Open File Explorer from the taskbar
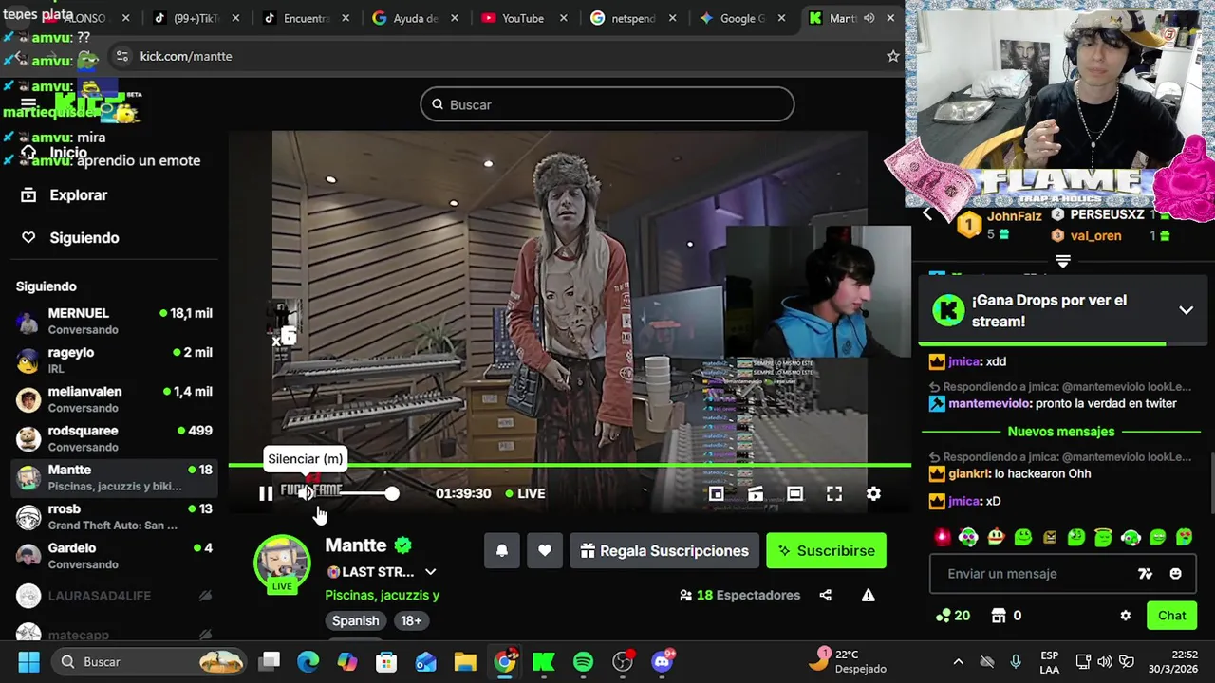The height and width of the screenshot is (683, 1215). pyautogui.click(x=465, y=661)
